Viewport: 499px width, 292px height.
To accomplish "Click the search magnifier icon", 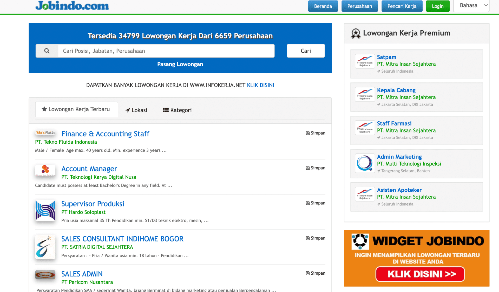I will 47,51.
